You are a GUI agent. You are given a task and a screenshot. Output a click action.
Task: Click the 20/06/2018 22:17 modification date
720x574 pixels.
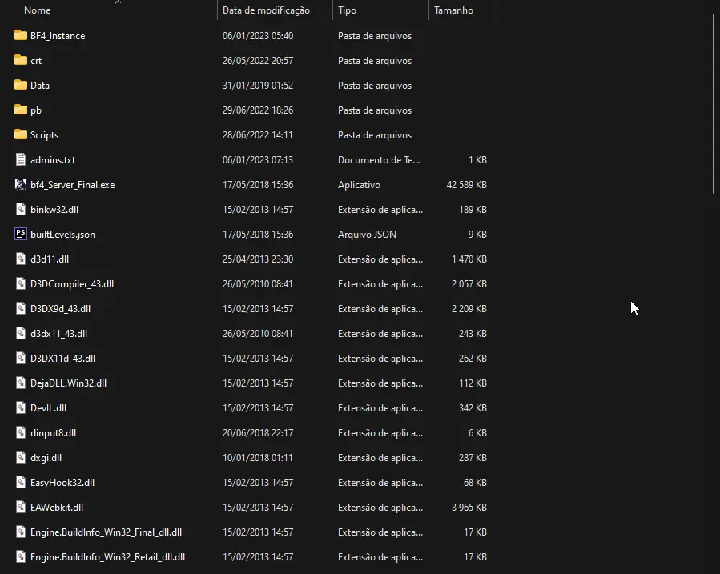point(258,432)
